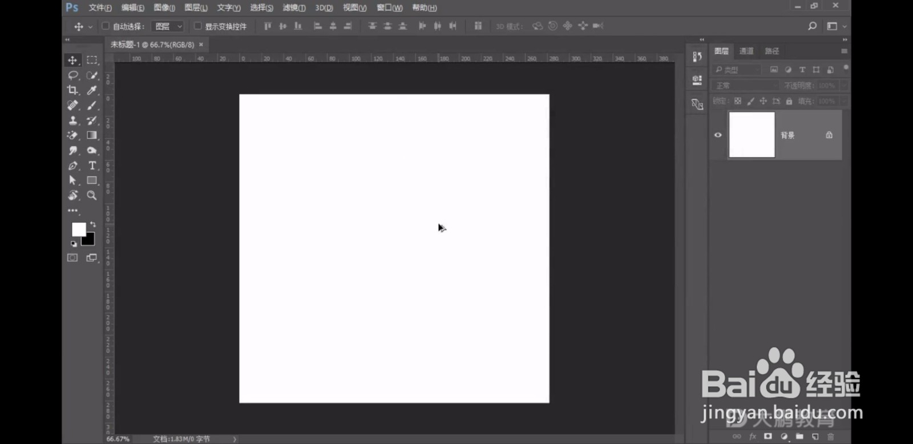This screenshot has width=913, height=444.
Task: Toggle pixel layer filter icon
Action: click(774, 70)
